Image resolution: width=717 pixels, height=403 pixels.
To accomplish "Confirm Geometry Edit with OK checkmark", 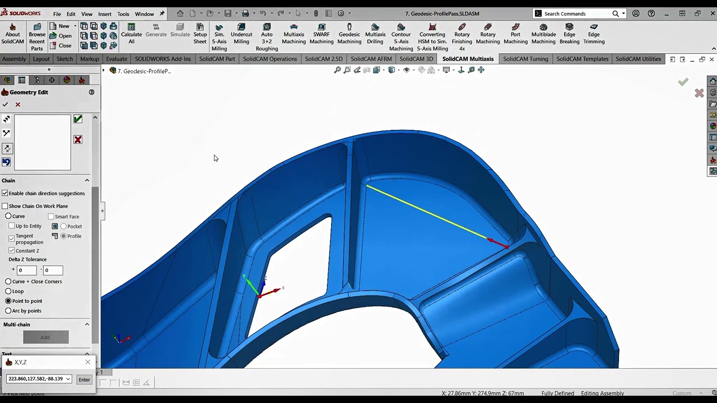I will click(6, 105).
